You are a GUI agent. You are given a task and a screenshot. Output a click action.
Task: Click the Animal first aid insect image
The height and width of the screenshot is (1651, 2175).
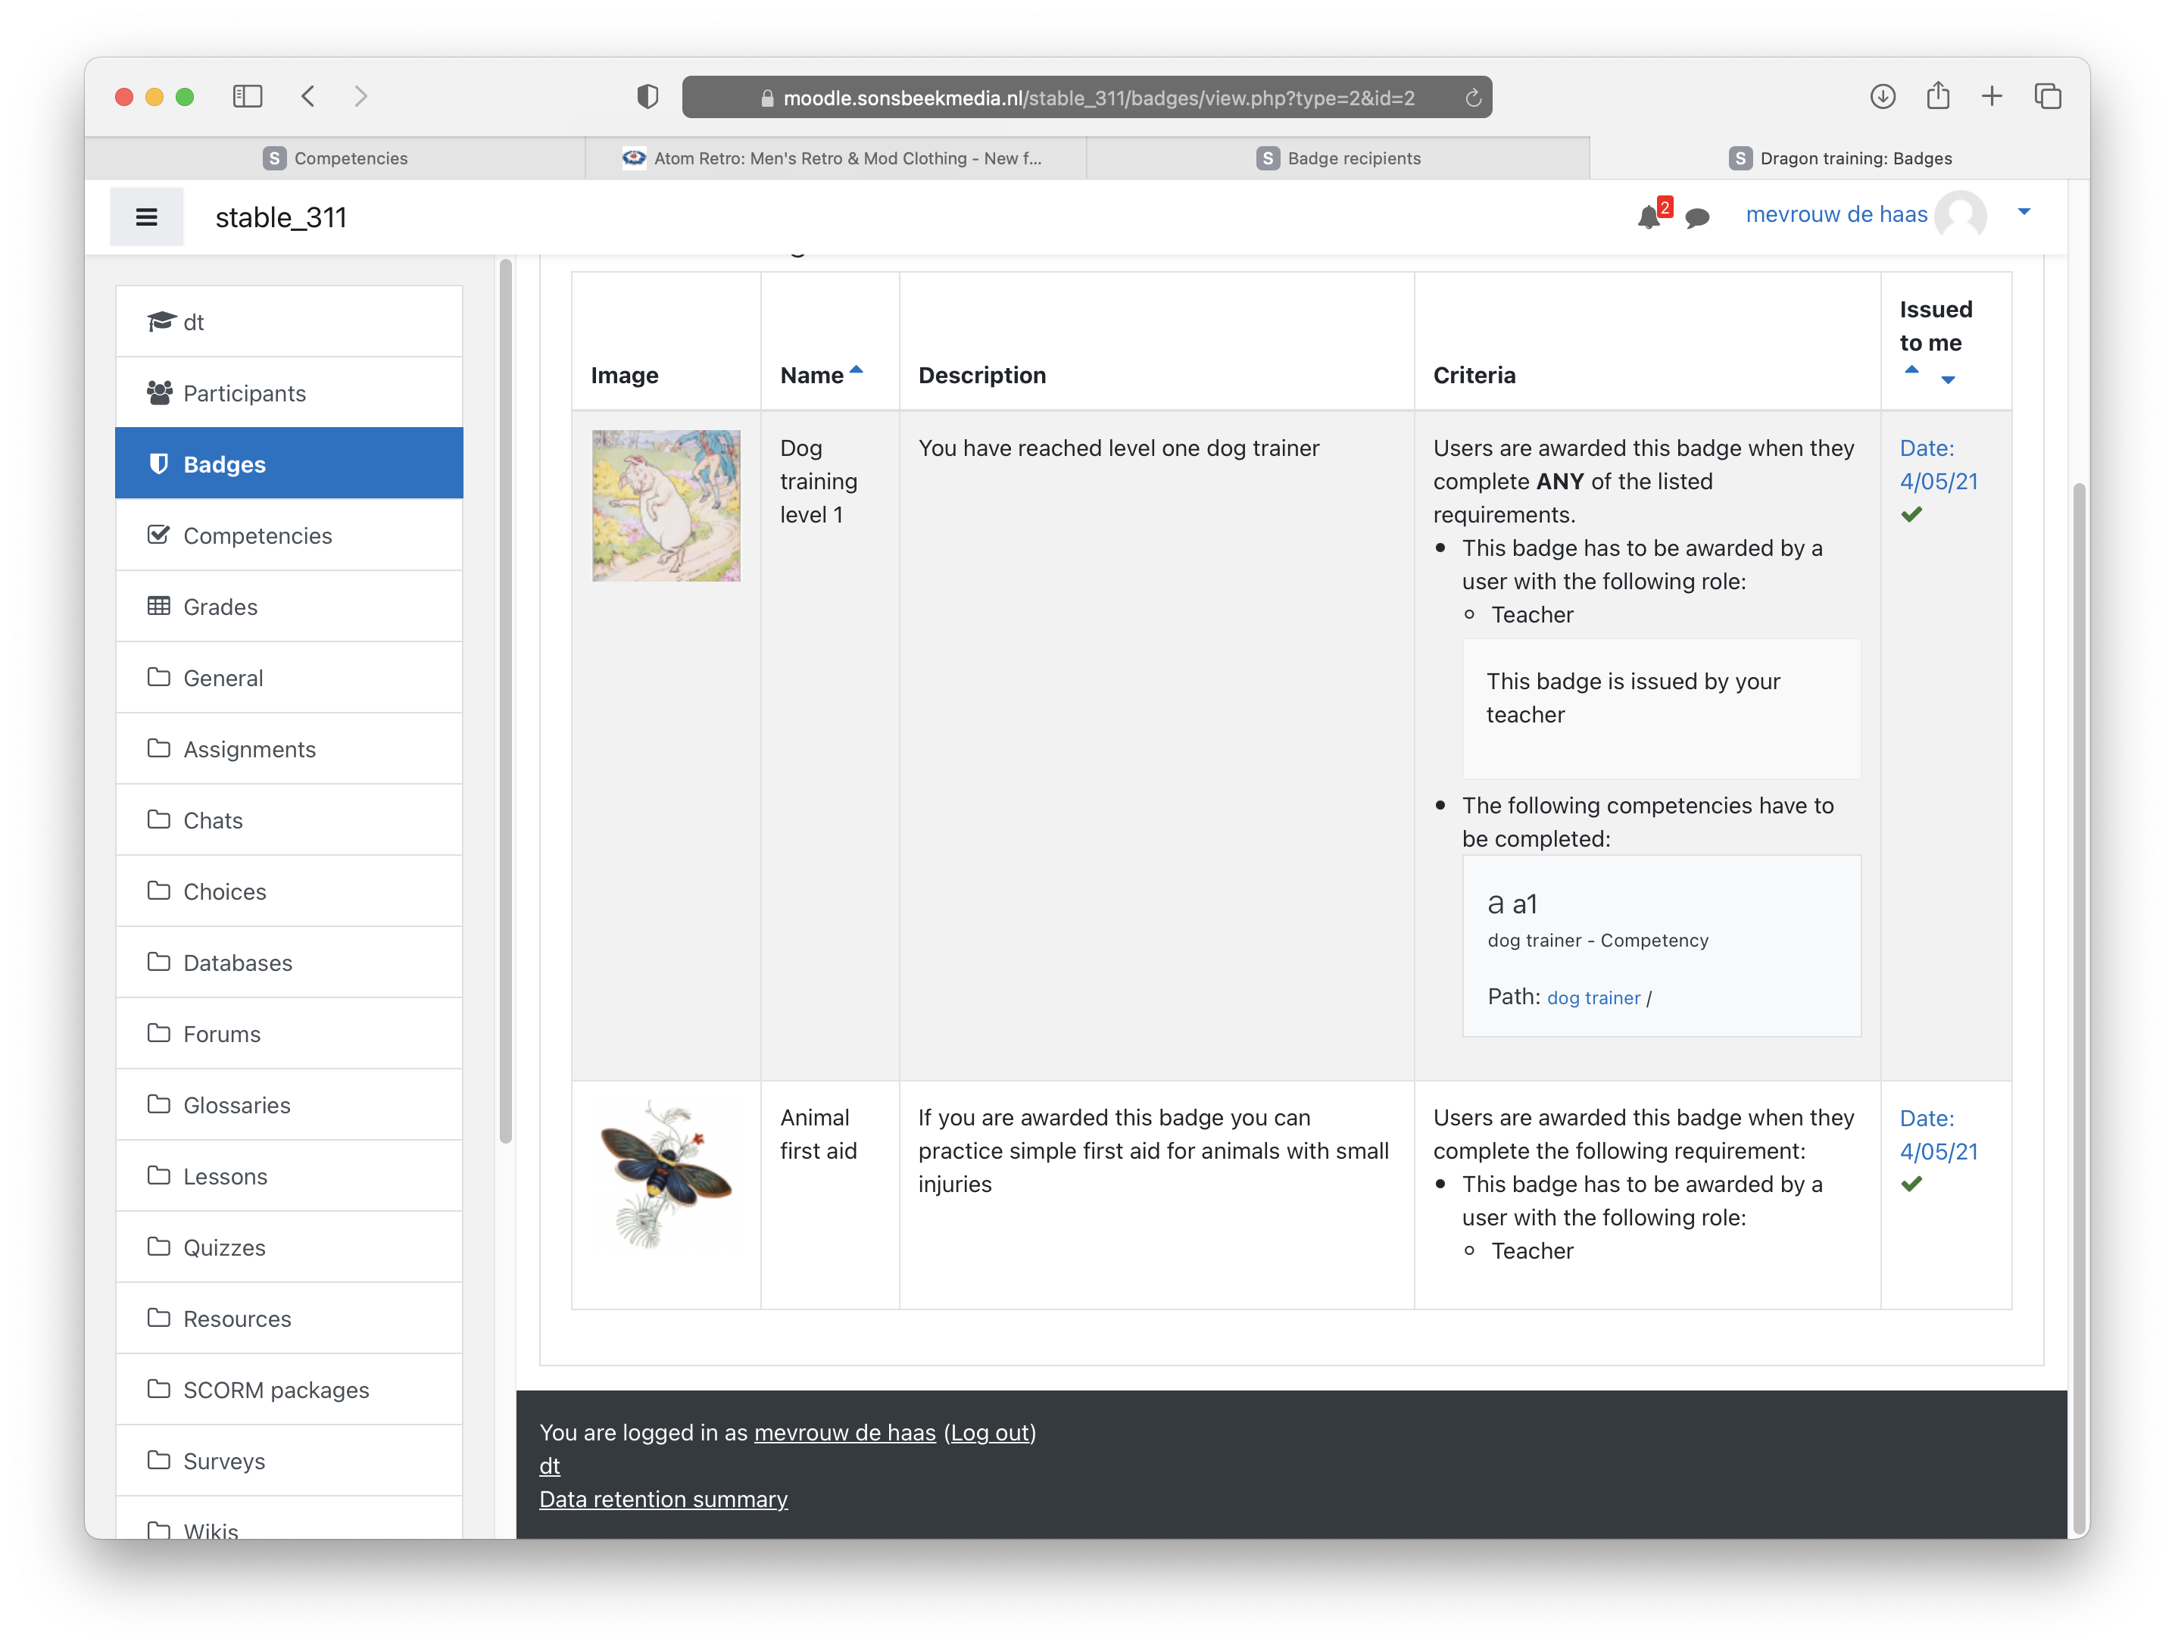coord(666,1175)
